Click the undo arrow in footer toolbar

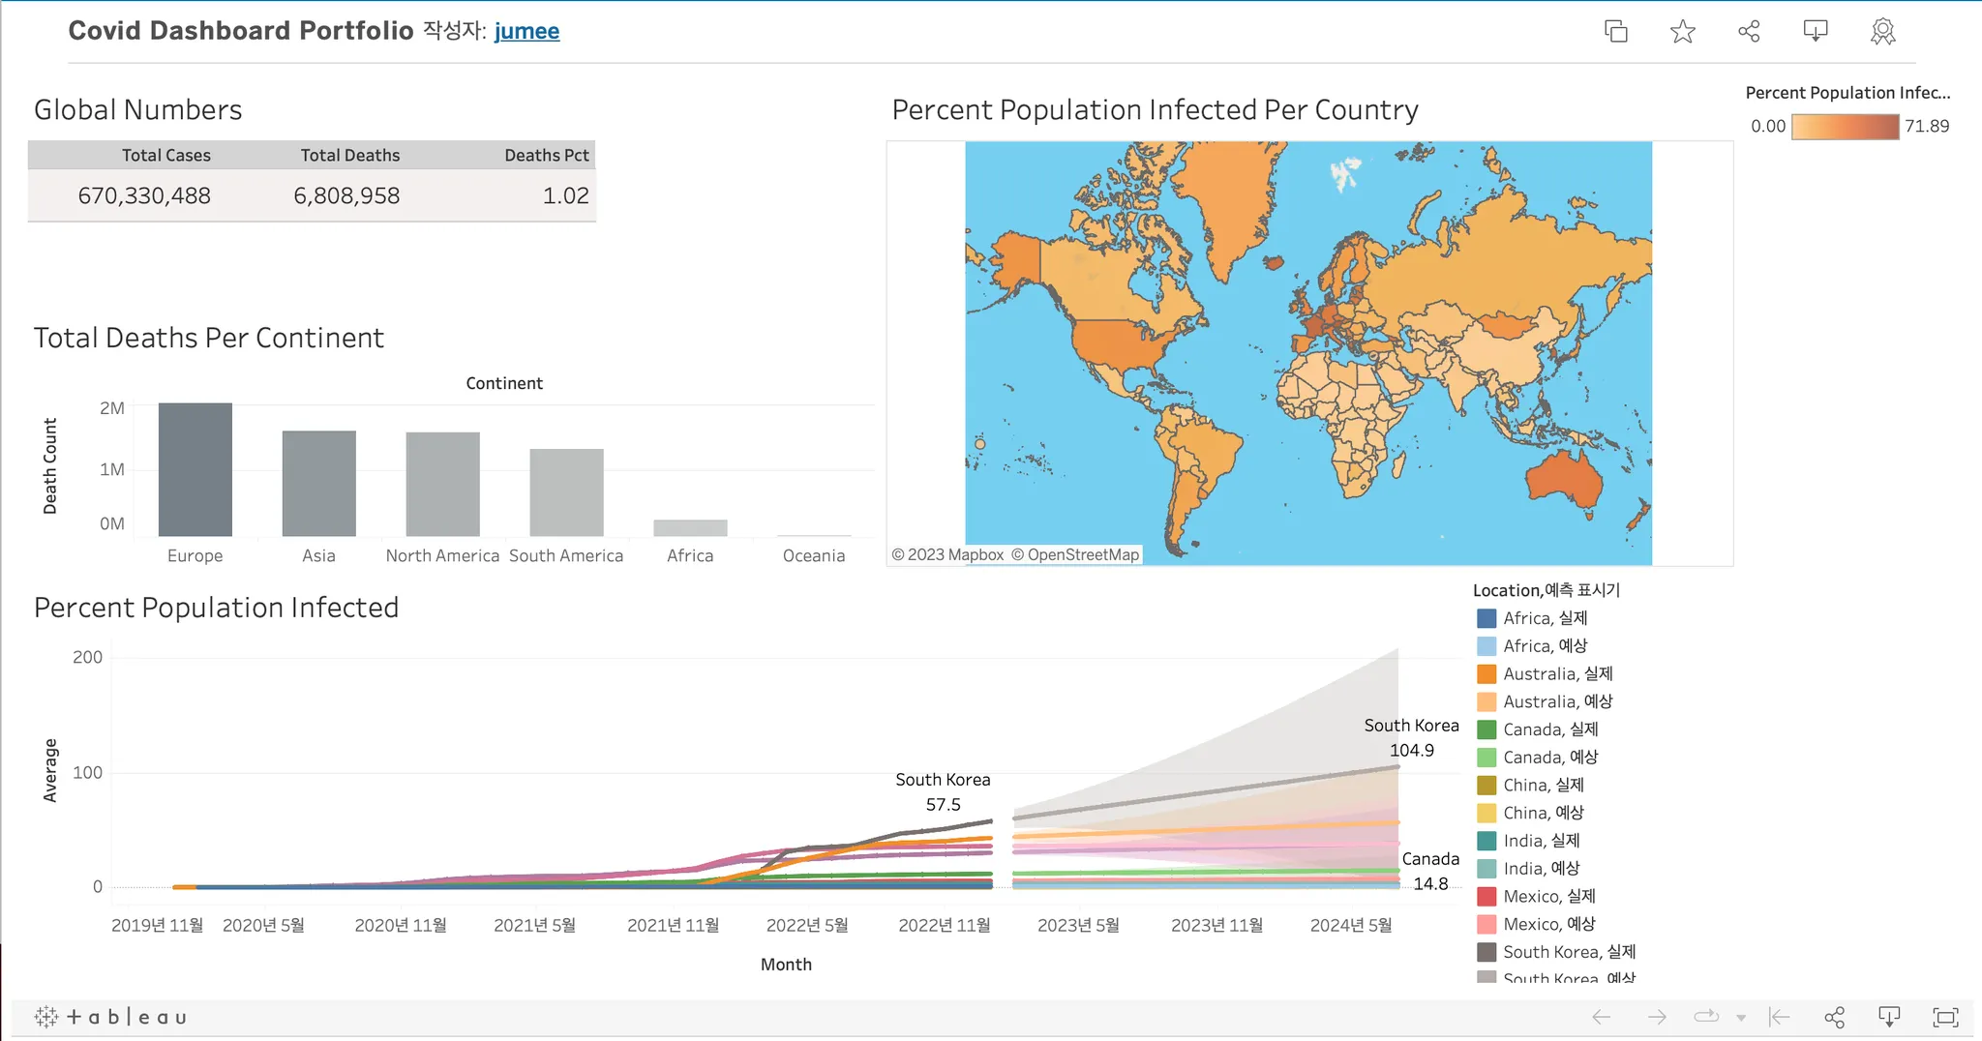click(1602, 1017)
